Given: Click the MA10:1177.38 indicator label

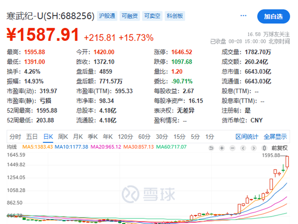Looking at the screenshot, I should 72,147.
